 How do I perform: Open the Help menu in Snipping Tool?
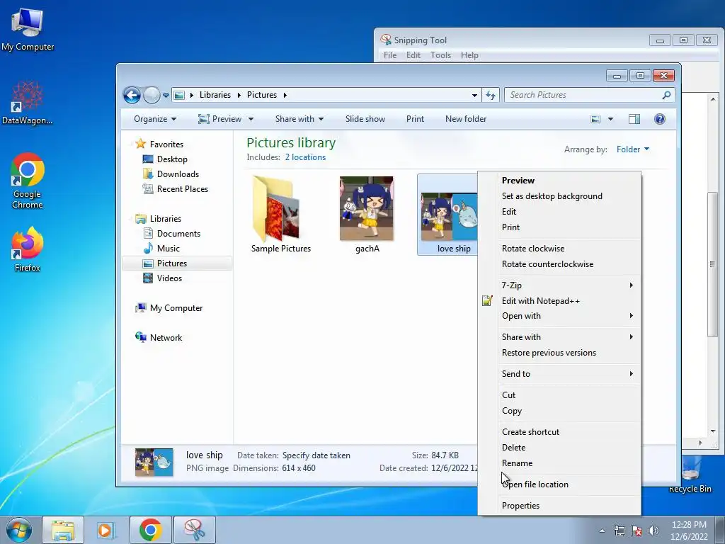pyautogui.click(x=469, y=55)
